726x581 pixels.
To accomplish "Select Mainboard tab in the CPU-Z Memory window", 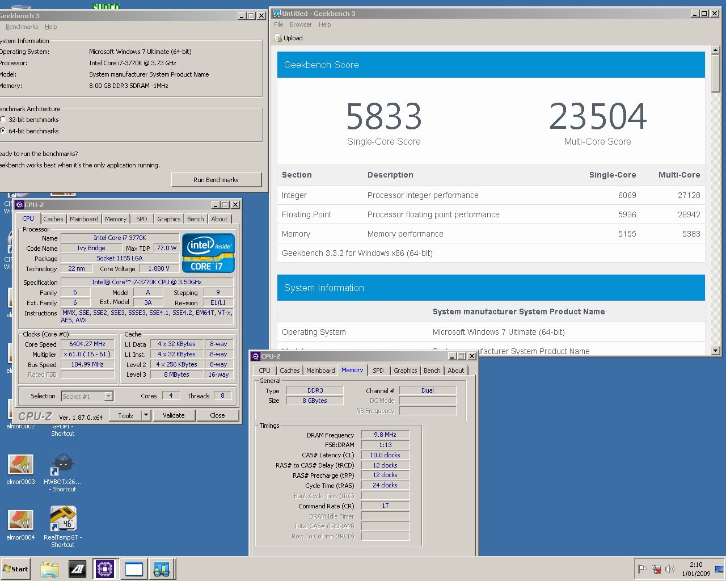I will [x=320, y=371].
